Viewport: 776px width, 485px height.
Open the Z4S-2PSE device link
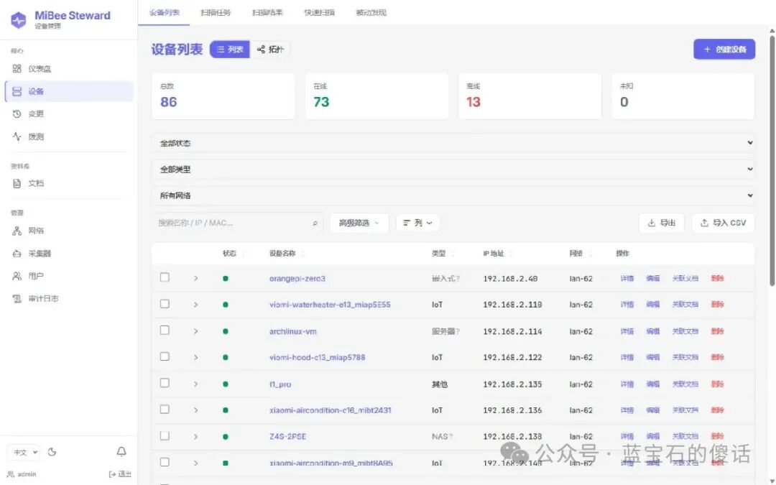pos(287,437)
